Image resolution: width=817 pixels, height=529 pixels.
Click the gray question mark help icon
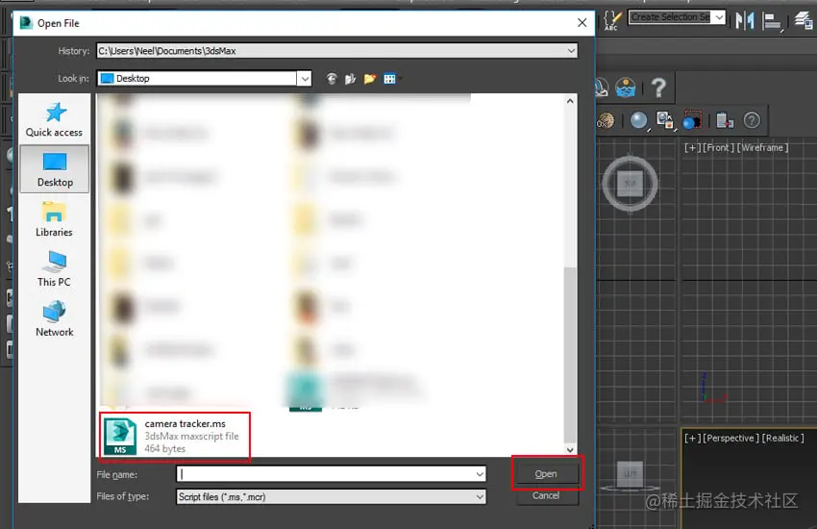pyautogui.click(x=658, y=88)
